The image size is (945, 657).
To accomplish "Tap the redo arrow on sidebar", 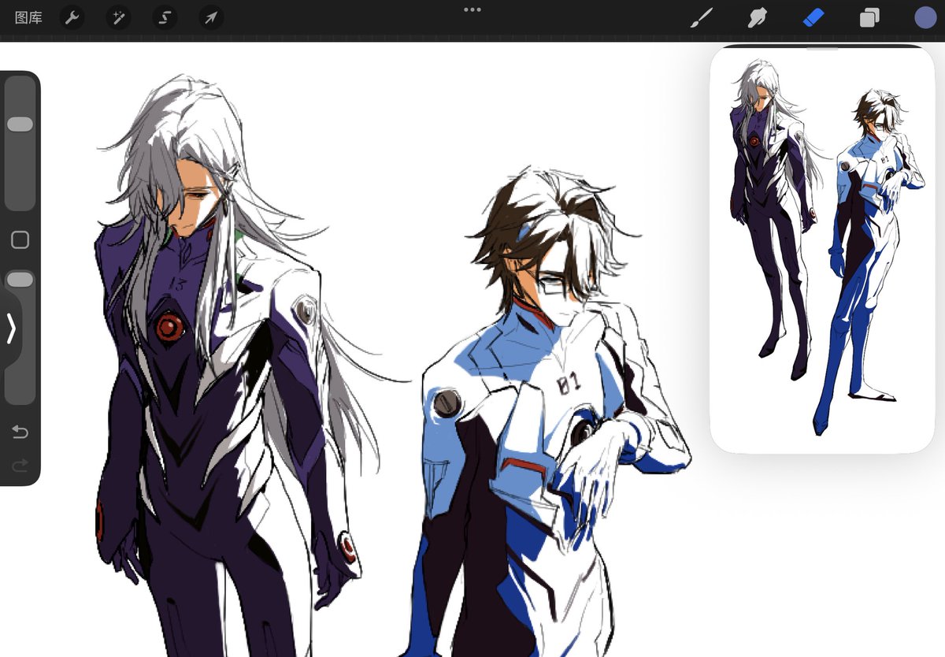I will pos(20,466).
